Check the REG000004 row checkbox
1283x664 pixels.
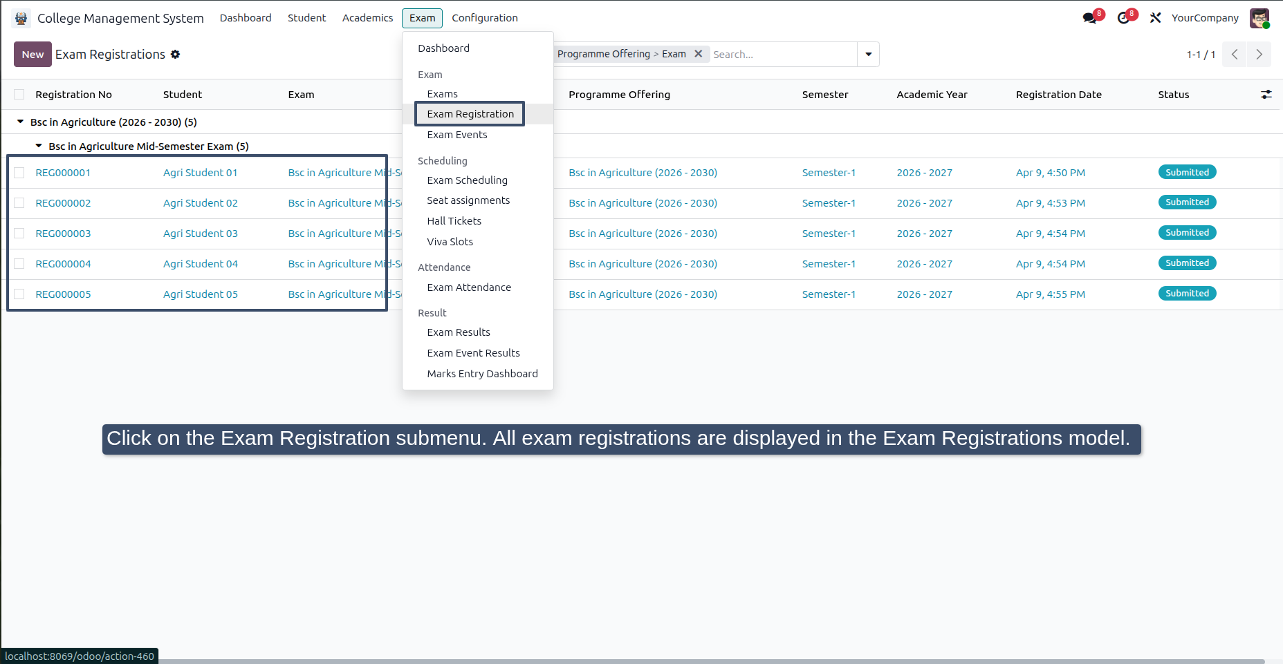[19, 264]
